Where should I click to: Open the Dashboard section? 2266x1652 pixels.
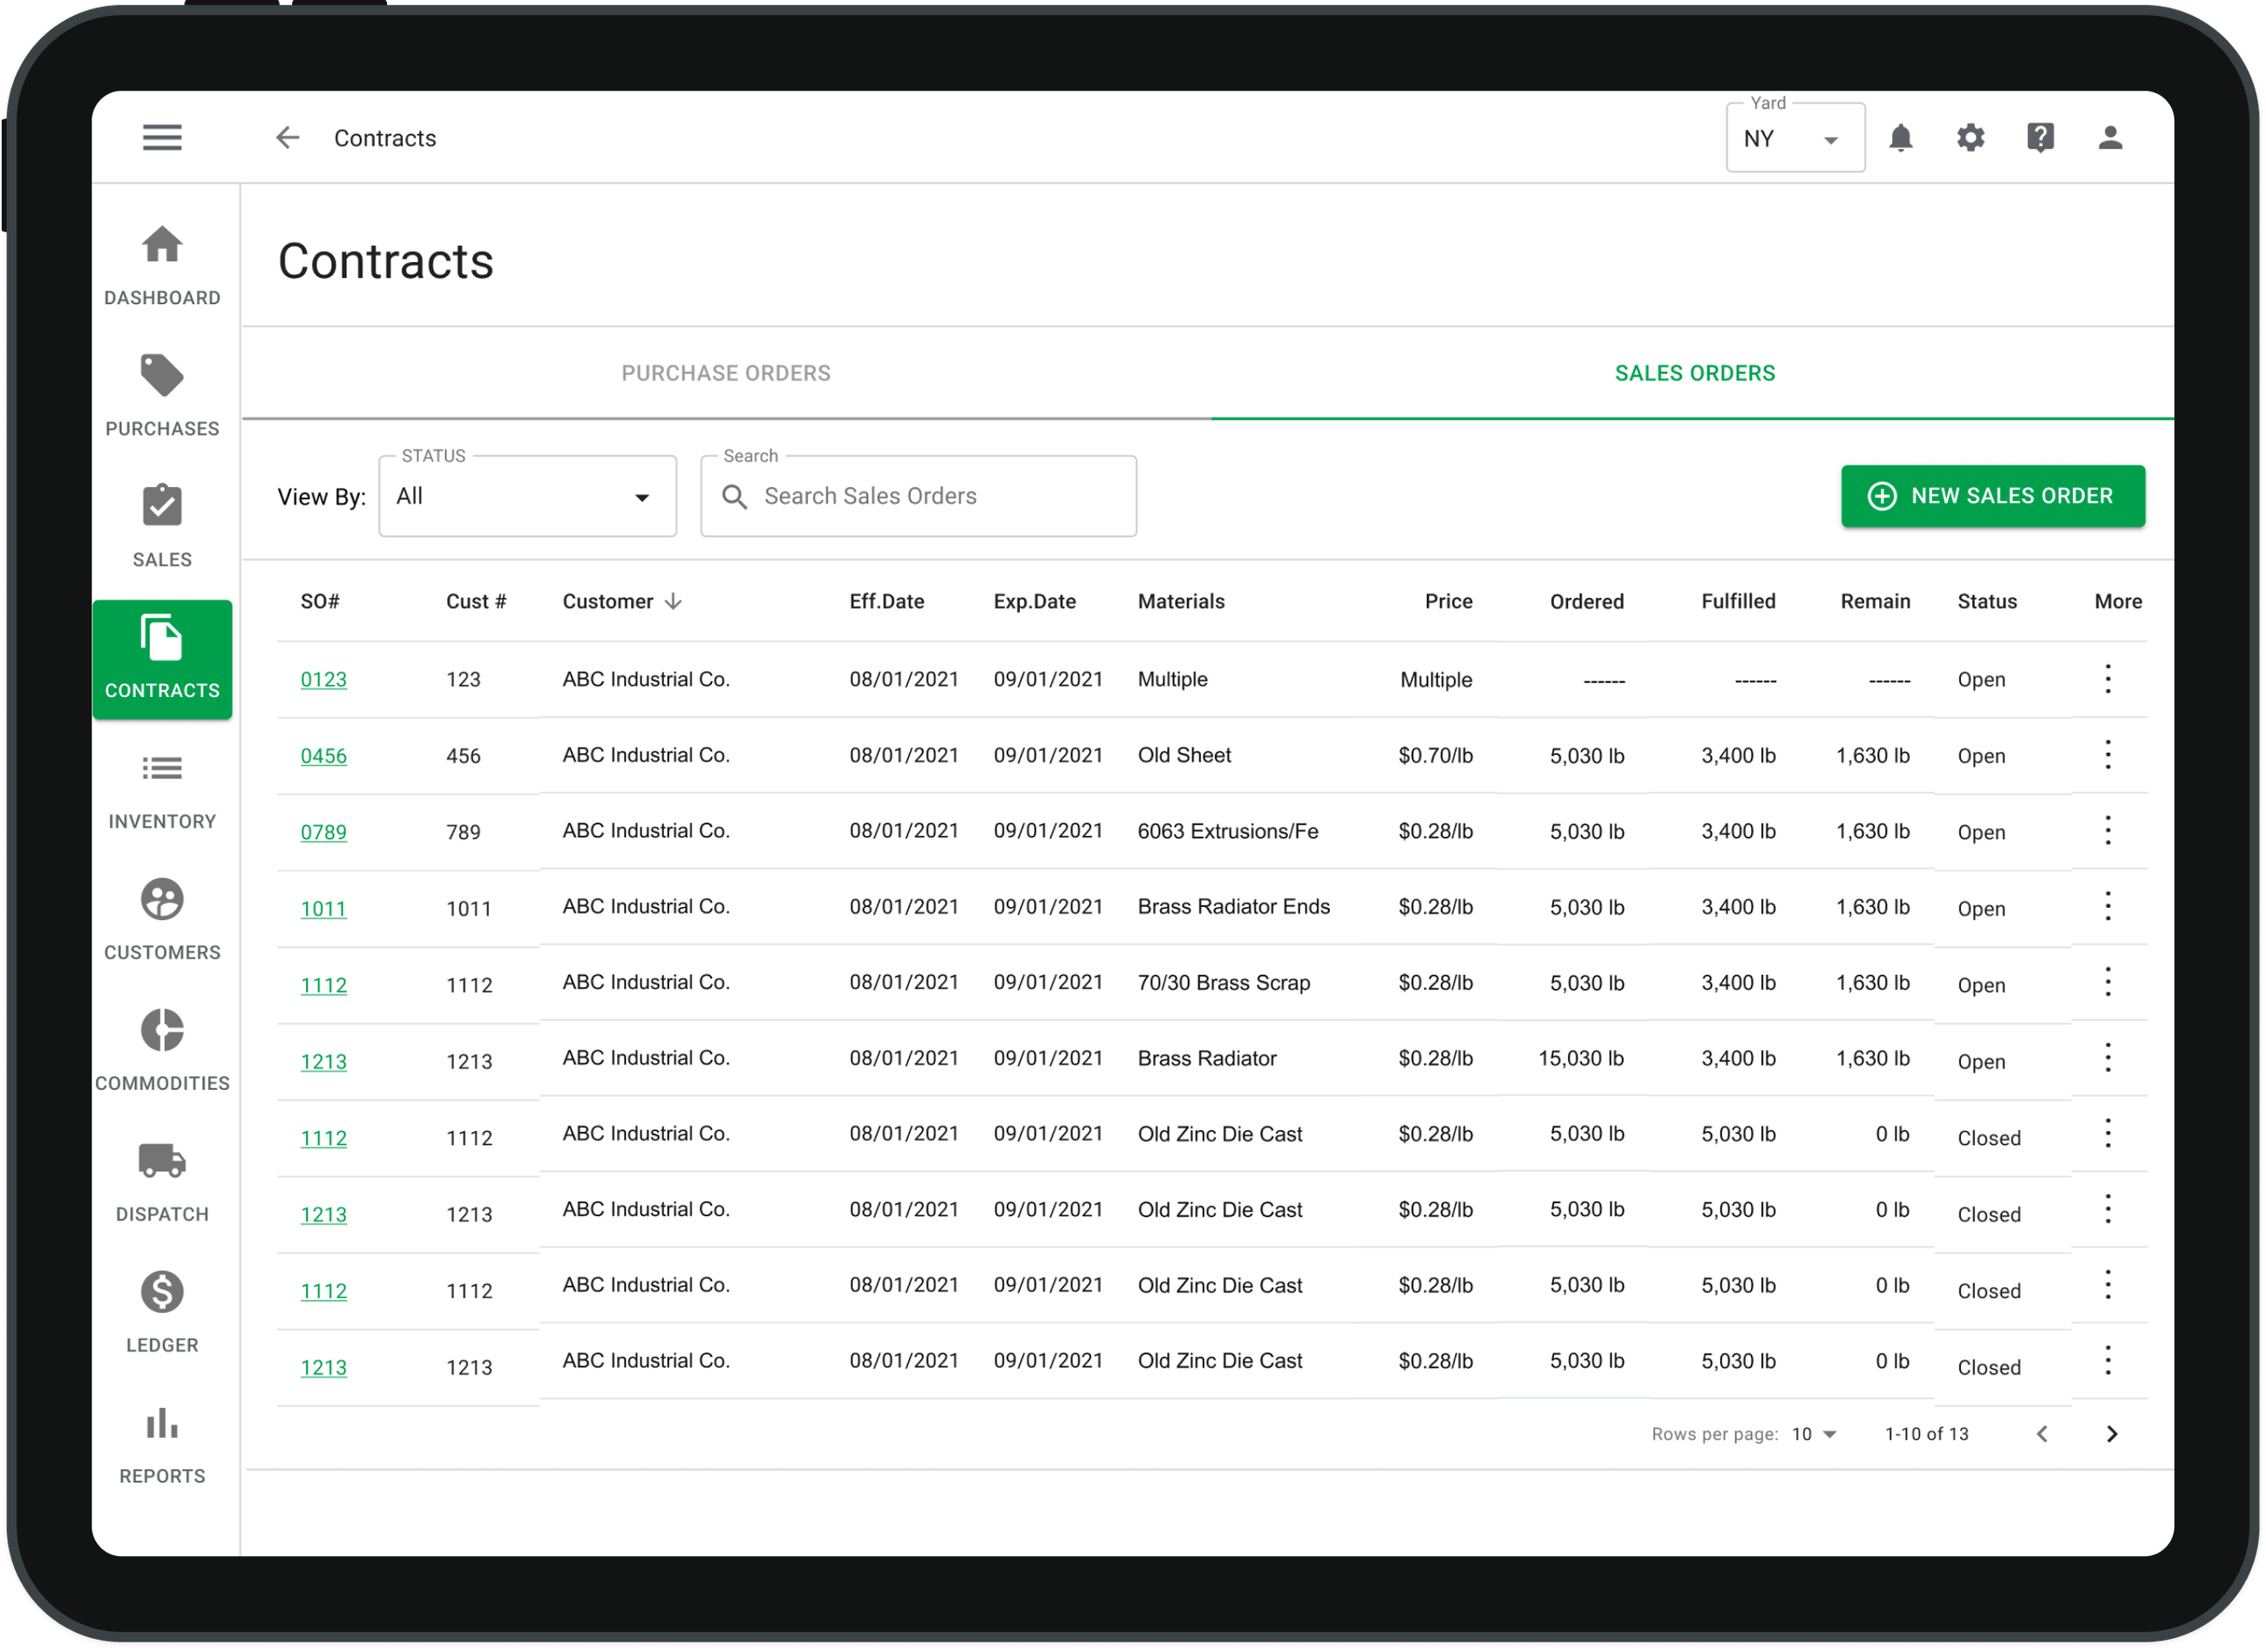161,265
